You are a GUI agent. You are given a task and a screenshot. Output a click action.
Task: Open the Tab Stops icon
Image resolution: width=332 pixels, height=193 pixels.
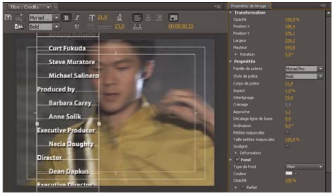click(x=137, y=26)
